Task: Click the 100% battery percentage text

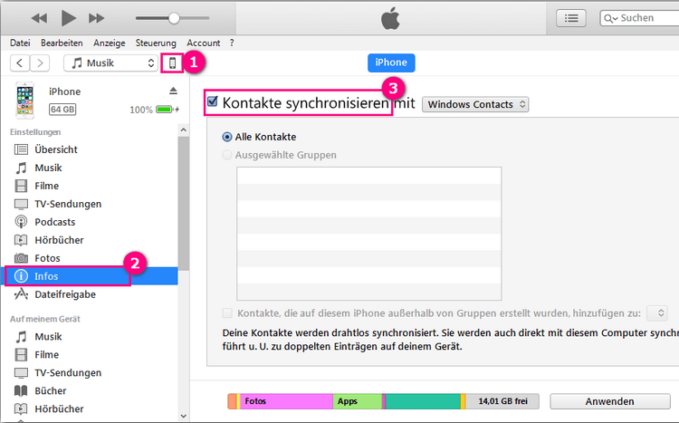Action: coord(141,111)
